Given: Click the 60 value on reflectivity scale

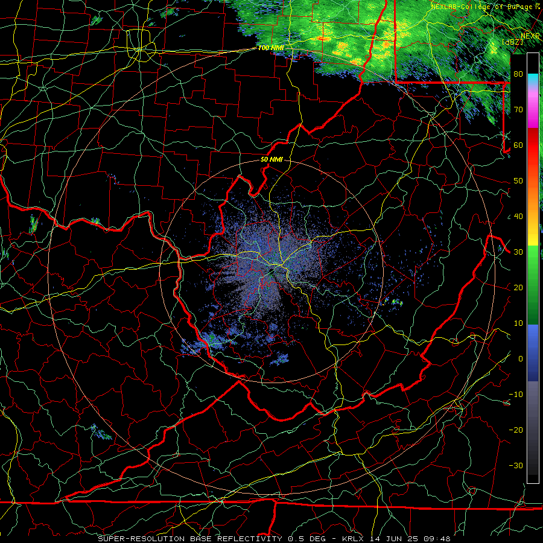Looking at the screenshot, I should click(518, 145).
